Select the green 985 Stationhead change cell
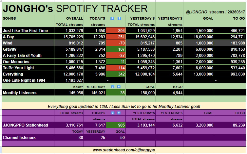The image size is (247, 154). tap(116, 125)
